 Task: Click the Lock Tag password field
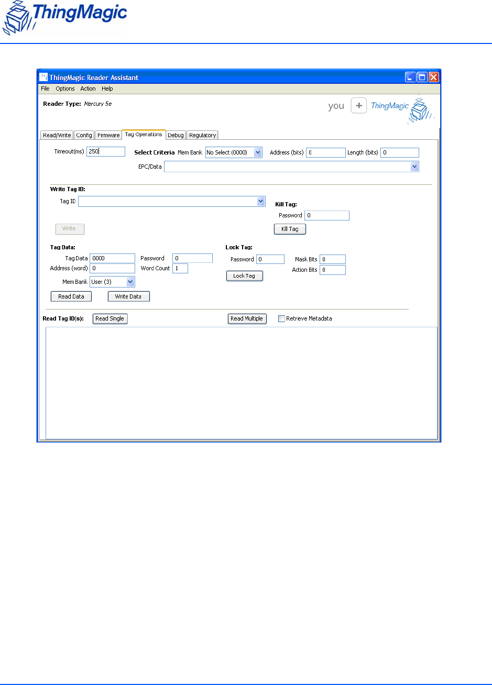(x=270, y=259)
